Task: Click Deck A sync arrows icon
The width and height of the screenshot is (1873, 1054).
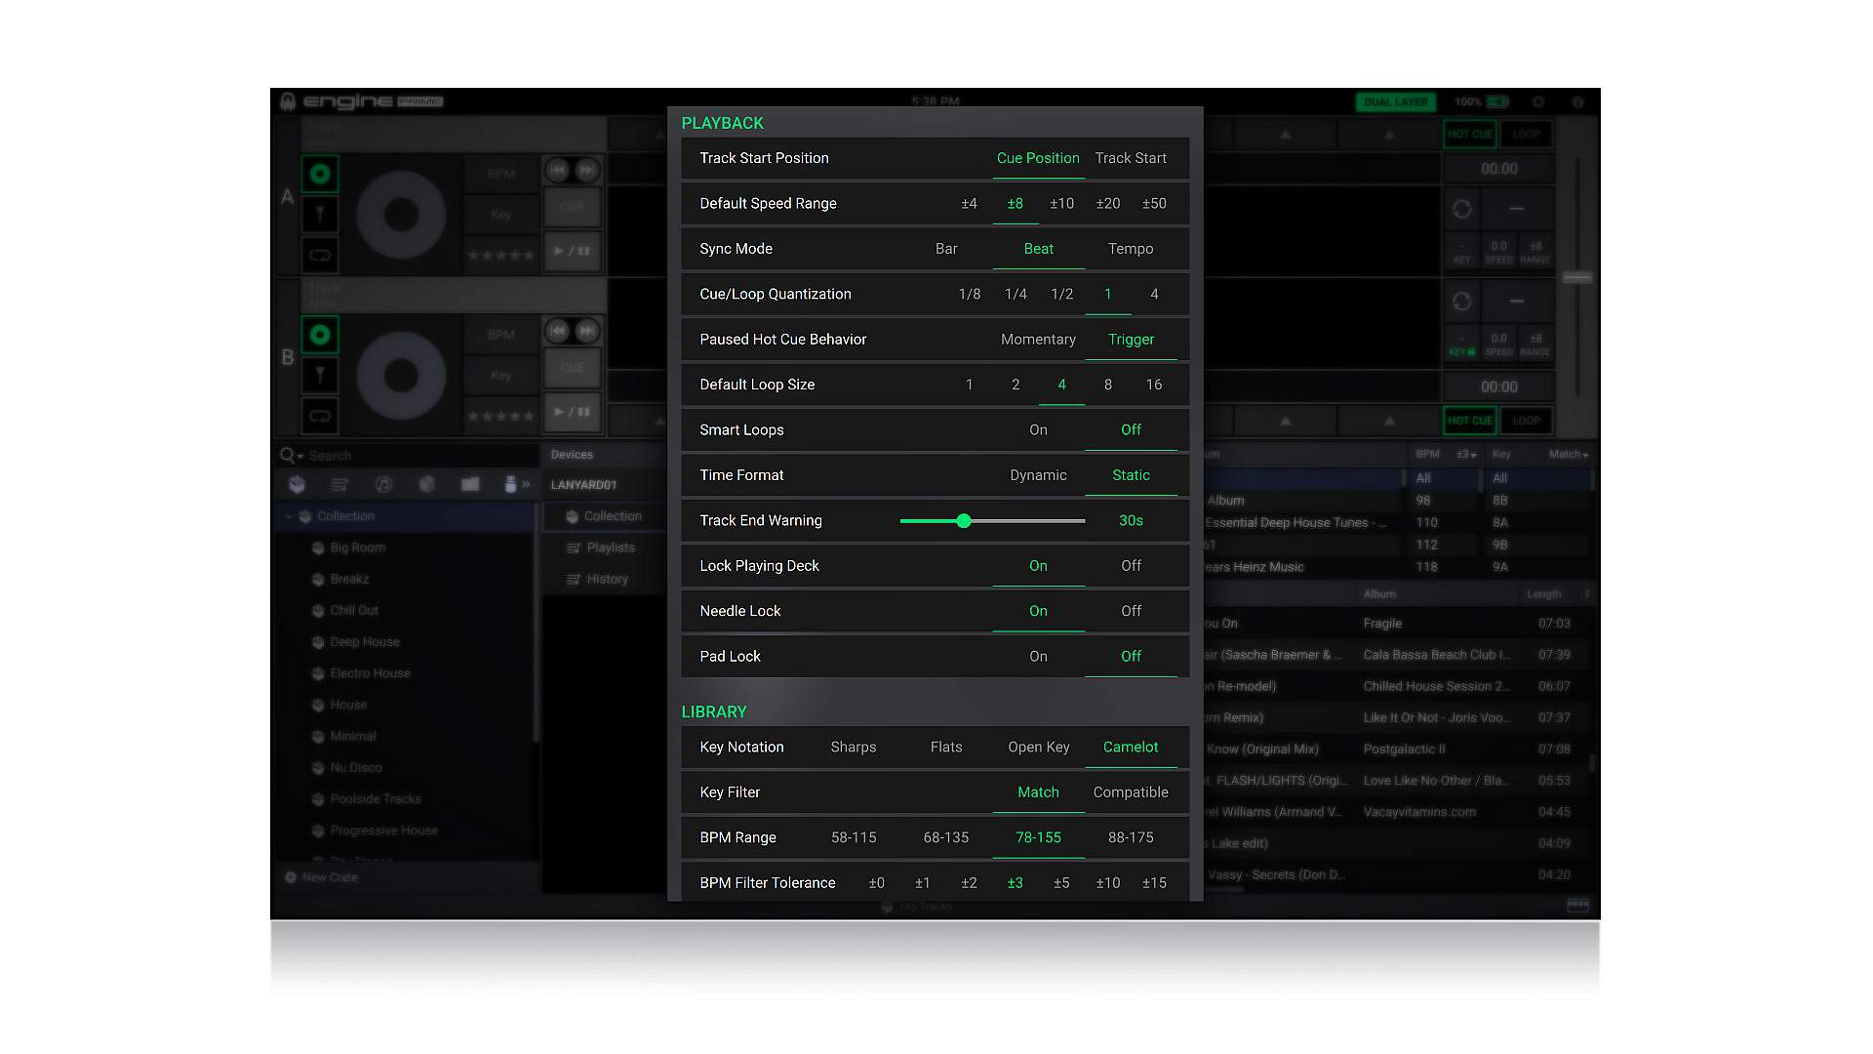Action: tap(1461, 209)
